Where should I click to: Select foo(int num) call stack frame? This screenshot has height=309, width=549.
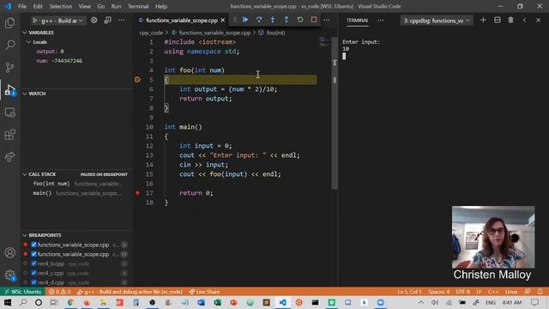click(77, 184)
